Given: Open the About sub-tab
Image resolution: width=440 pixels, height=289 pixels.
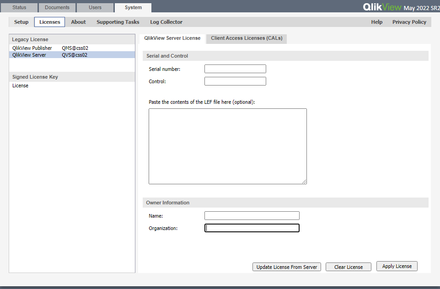Looking at the screenshot, I should pos(78,22).
